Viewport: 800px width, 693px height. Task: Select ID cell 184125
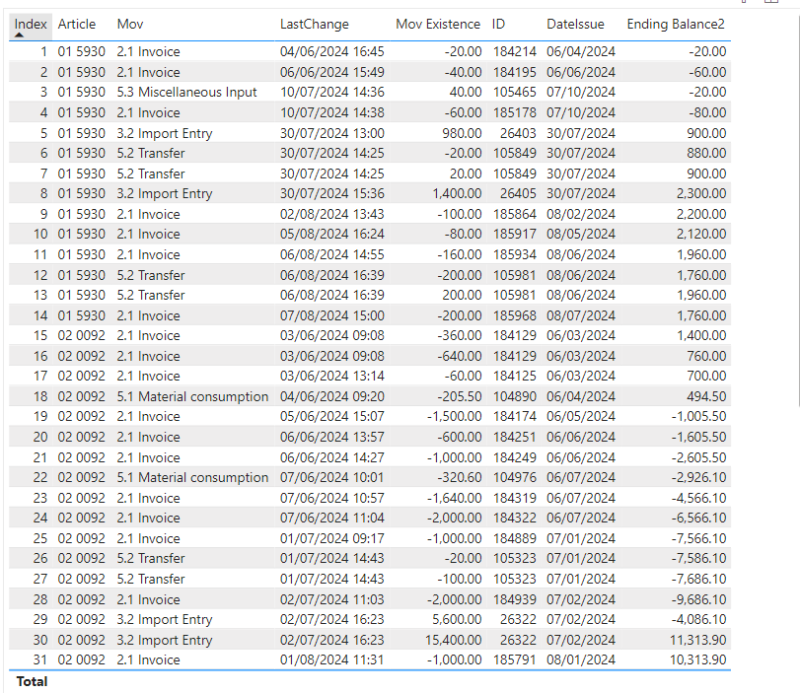(x=514, y=376)
